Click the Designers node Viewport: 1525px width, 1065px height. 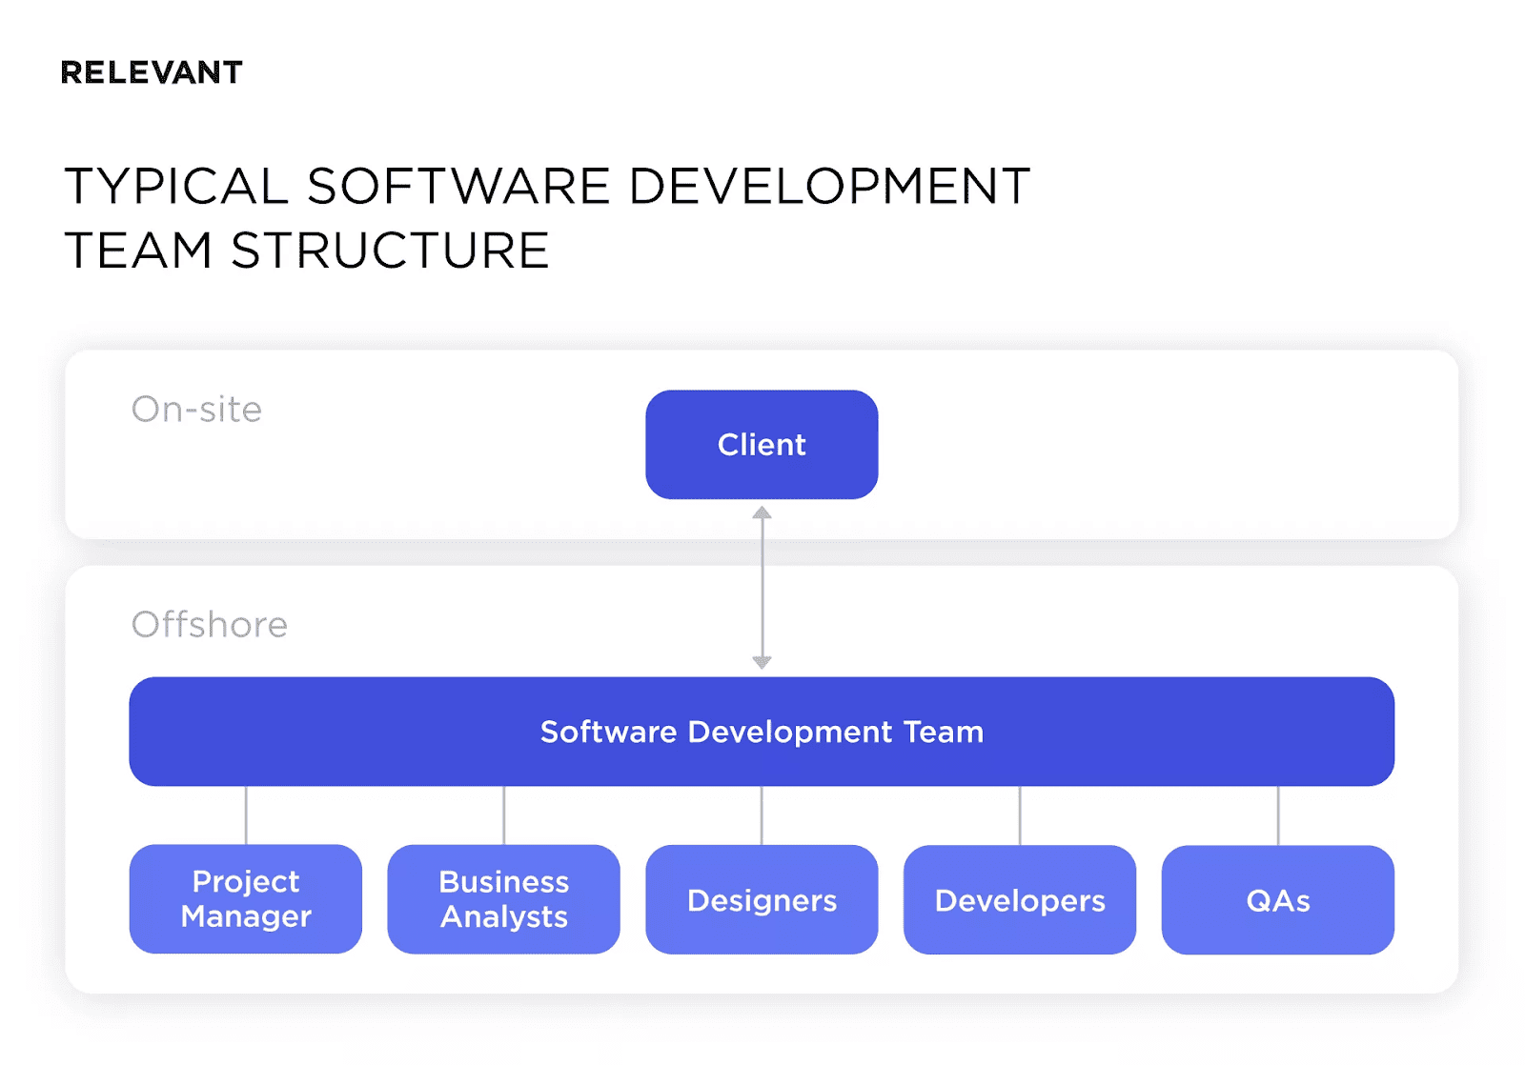761,899
